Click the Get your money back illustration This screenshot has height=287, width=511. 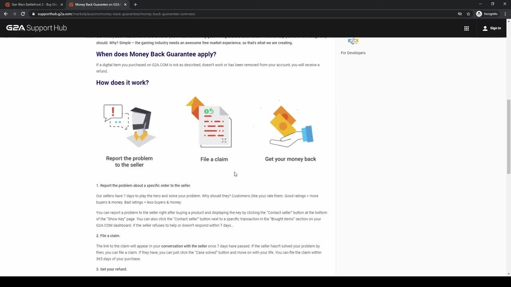[290, 126]
